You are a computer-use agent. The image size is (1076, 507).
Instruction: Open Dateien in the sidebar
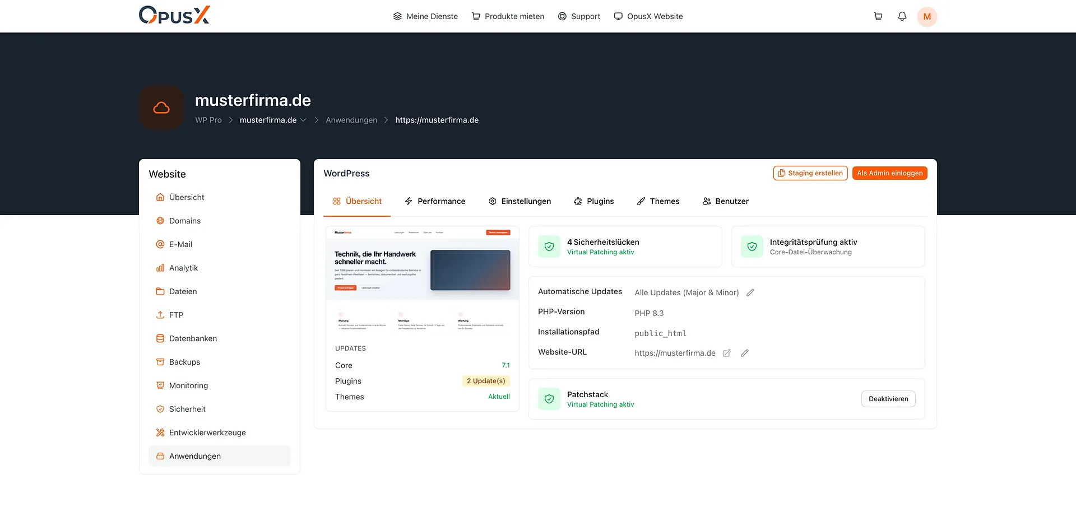tap(220, 291)
